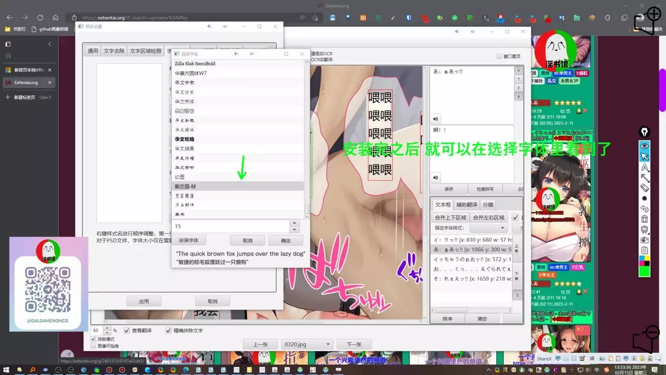Open the 0320.jpg file dropdown
Screen dimensions: 666x375
point(306,344)
